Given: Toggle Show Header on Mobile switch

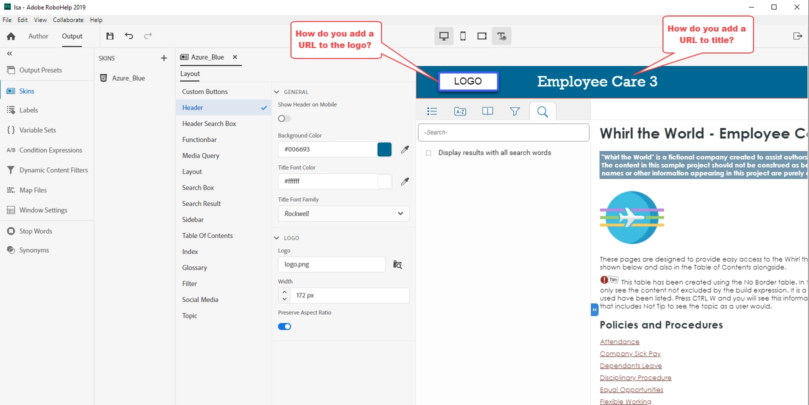Looking at the screenshot, I should [x=284, y=118].
